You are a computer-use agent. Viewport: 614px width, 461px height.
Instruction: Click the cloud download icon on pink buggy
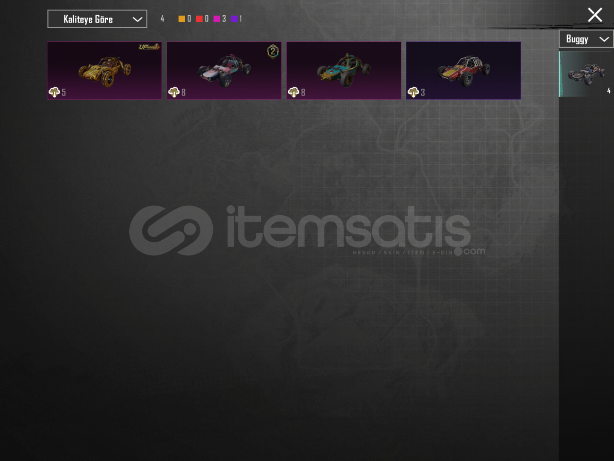174,92
